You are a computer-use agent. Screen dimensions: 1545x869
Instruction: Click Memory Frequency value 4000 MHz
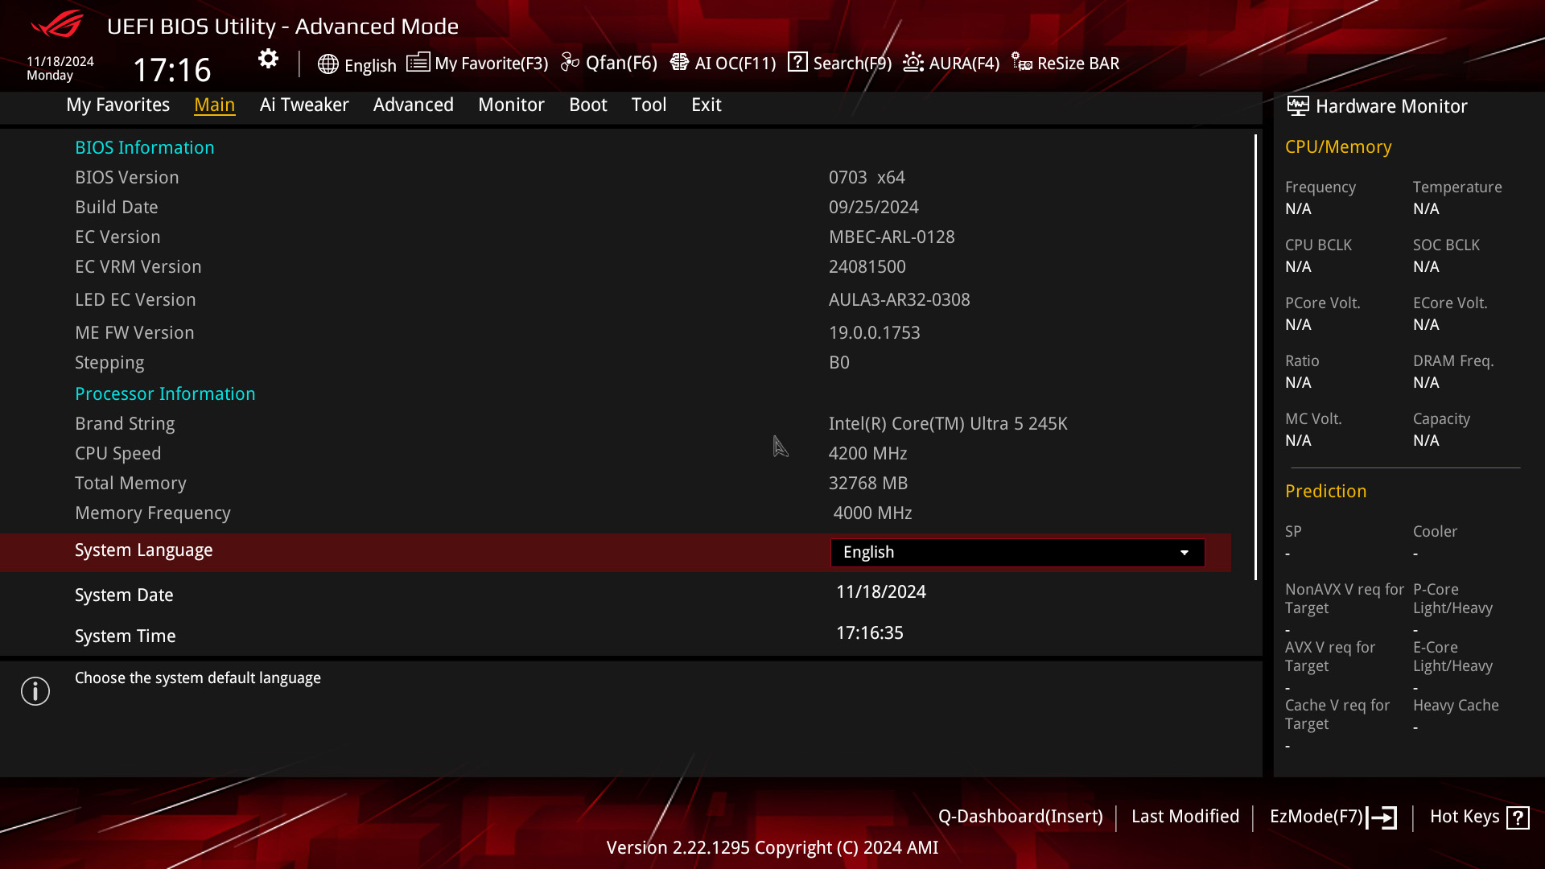click(872, 513)
